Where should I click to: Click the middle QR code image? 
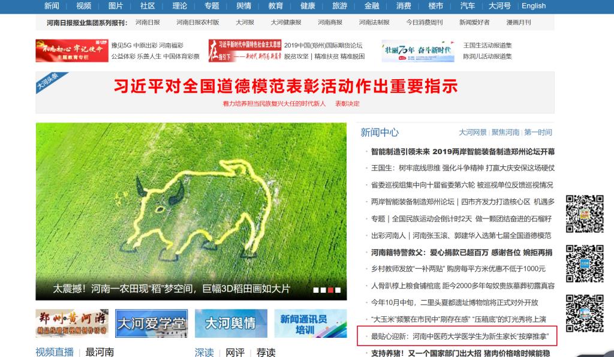pos(585,263)
